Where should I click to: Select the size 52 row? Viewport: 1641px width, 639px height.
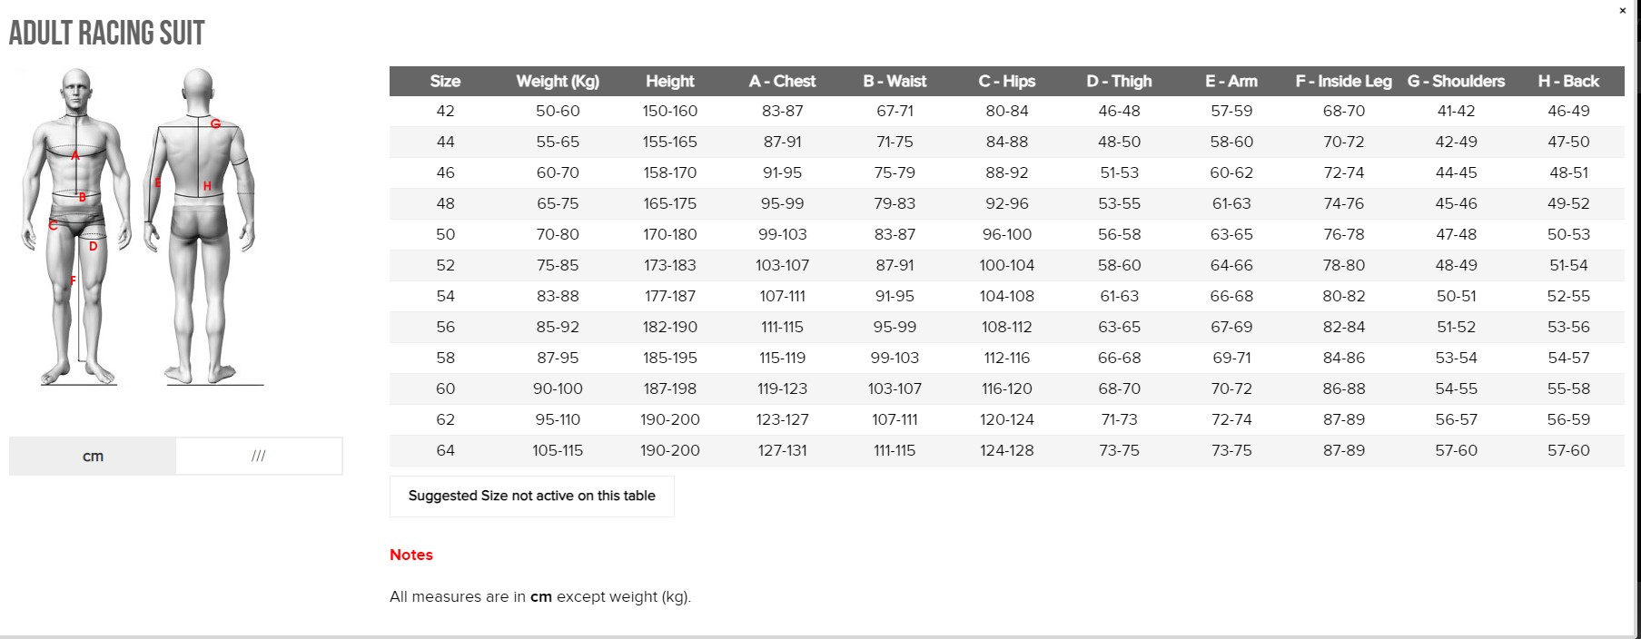tap(1006, 265)
